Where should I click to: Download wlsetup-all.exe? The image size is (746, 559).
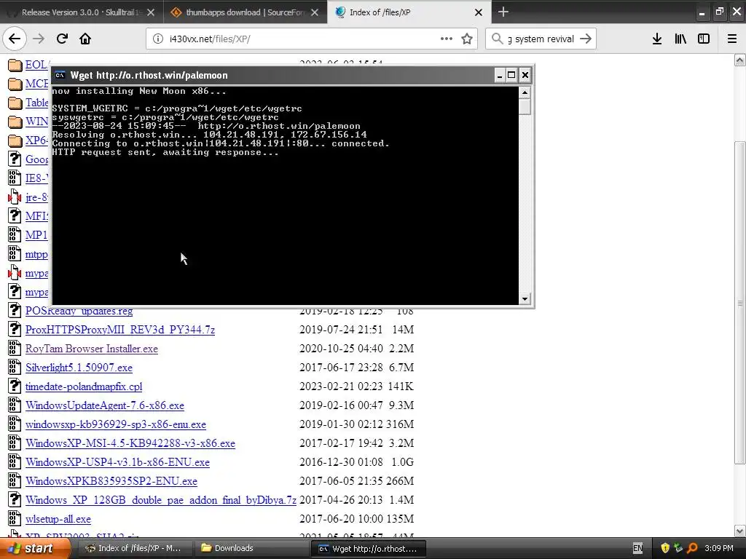click(x=58, y=519)
